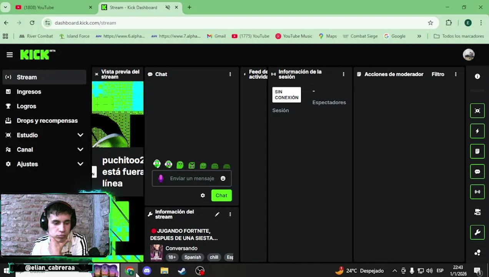Select Stream in the left sidebar
The width and height of the screenshot is (489, 277).
click(x=44, y=77)
